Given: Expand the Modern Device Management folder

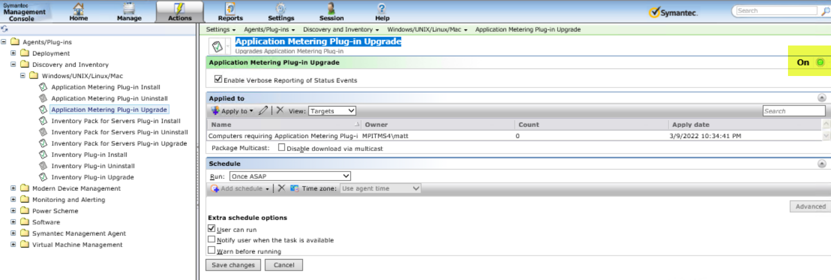Looking at the screenshot, I should pos(13,188).
